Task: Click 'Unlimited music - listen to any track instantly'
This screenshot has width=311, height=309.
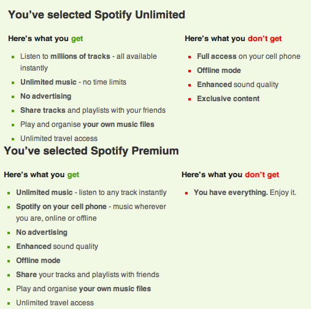Action: [91, 193]
